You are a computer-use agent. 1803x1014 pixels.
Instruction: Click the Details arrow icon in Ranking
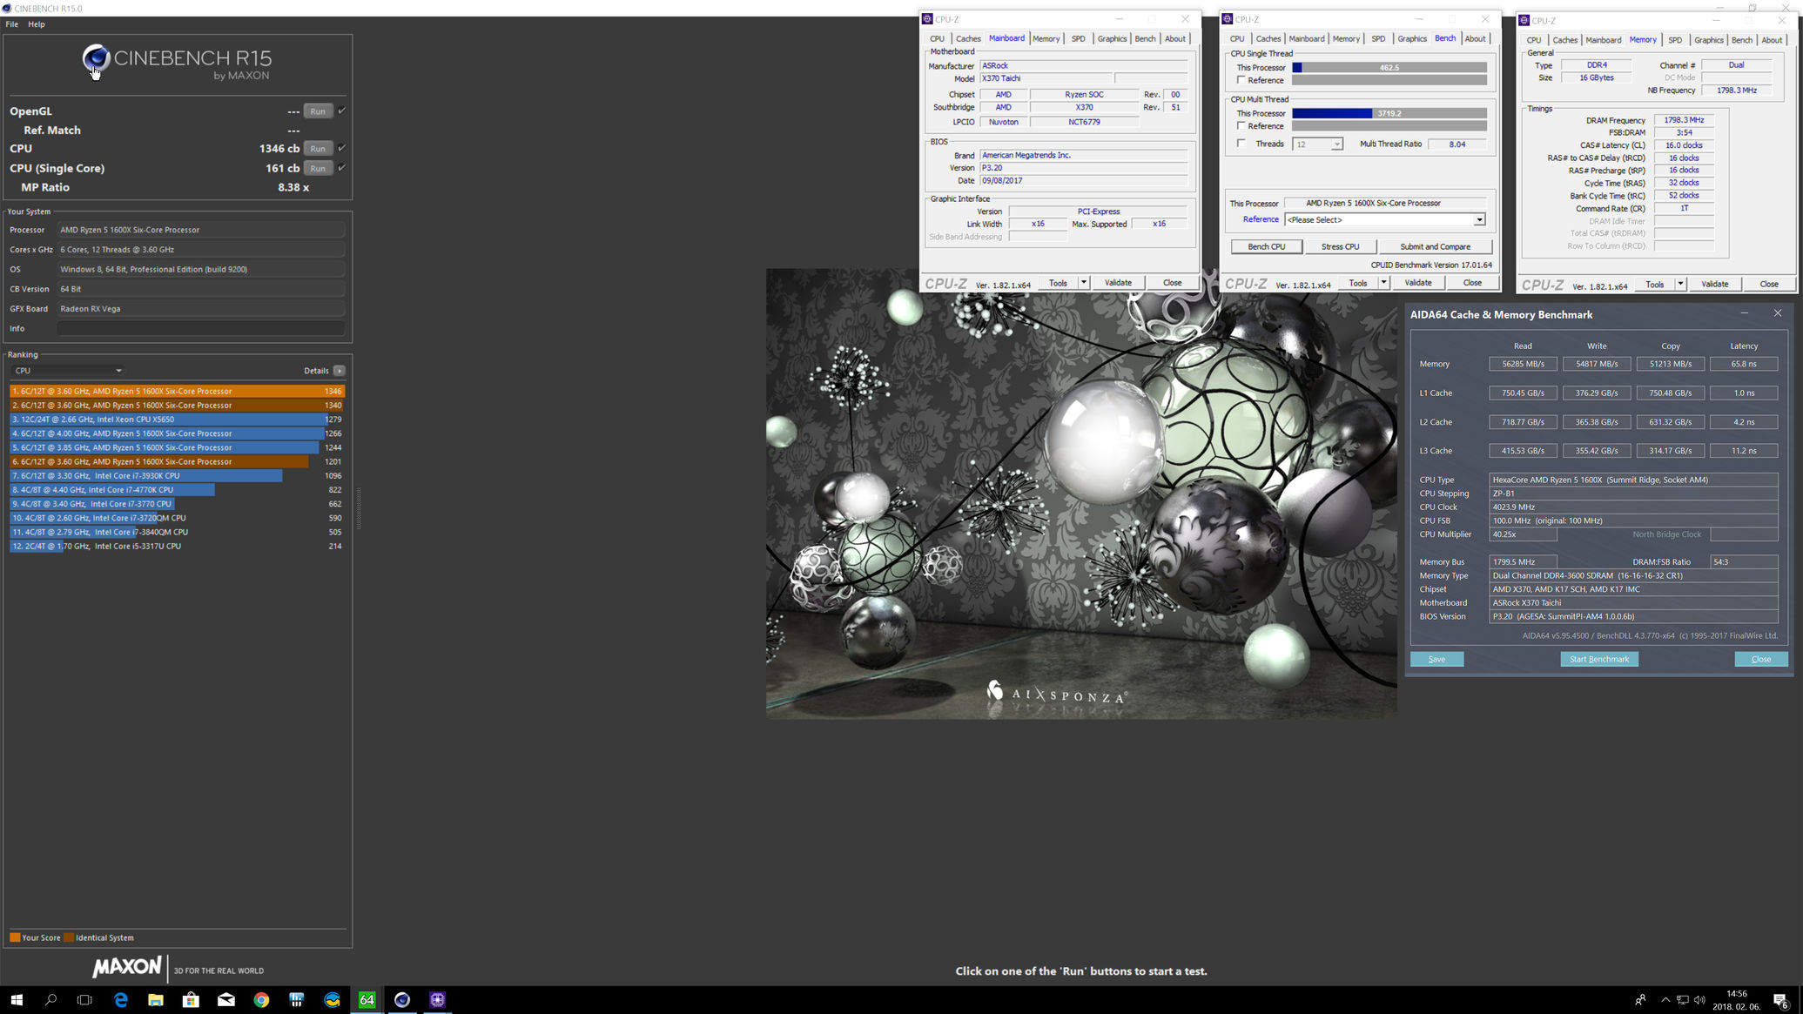point(340,371)
